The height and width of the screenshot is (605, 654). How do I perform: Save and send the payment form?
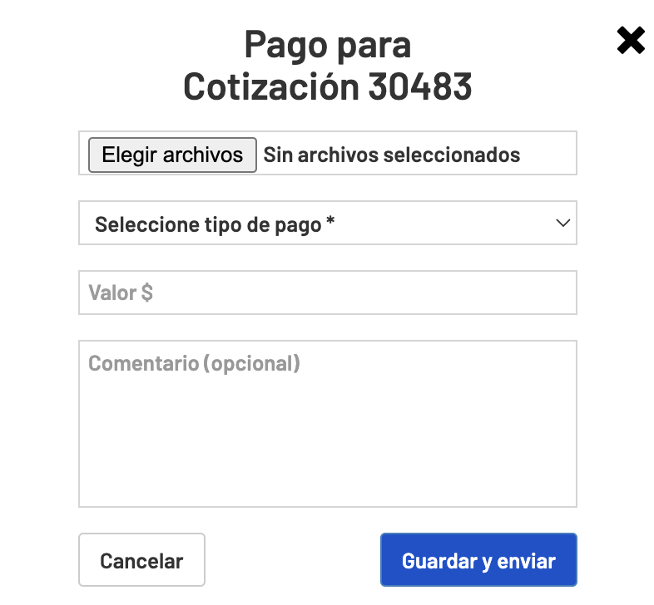point(478,559)
